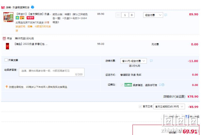Screen dimensions: 201x135
Task: Open the blue chat icon beside store name
Action: coord(33,7)
